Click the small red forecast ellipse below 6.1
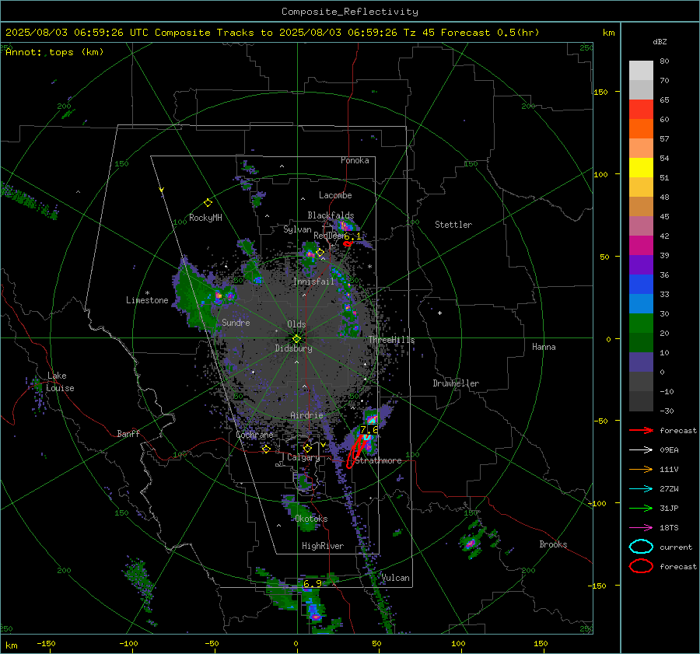The image size is (700, 654). [348, 243]
